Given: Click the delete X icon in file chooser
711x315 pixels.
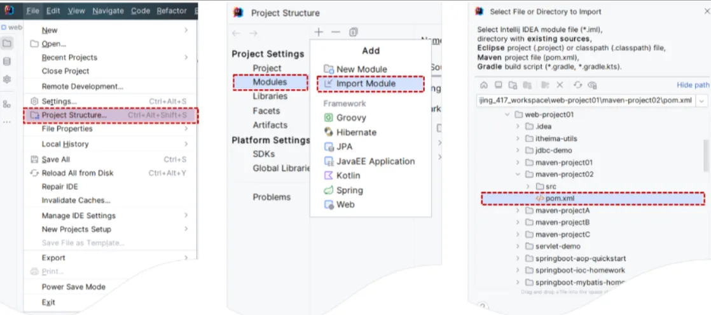Looking at the screenshot, I should 560,85.
